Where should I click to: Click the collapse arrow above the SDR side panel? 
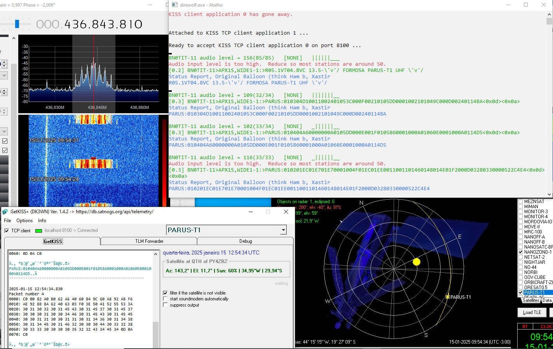(x=14, y=38)
